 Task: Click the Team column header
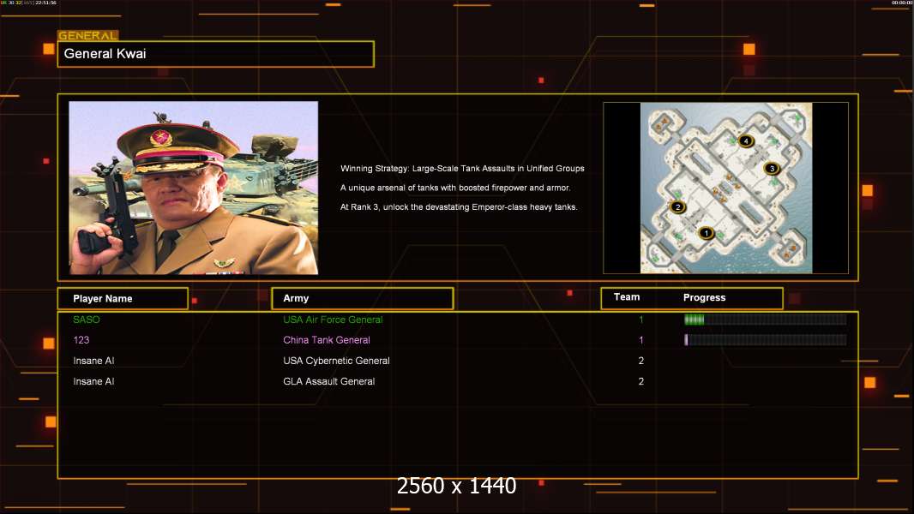click(627, 297)
